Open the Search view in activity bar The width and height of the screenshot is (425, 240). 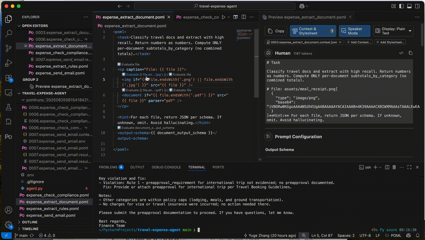click(x=9, y=33)
